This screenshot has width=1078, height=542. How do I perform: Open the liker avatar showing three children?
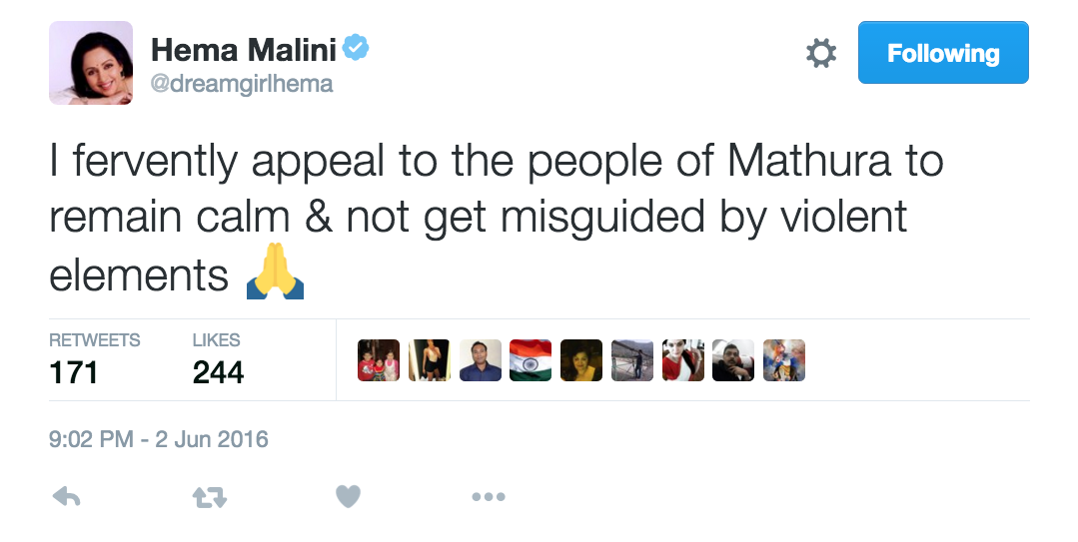tap(379, 360)
